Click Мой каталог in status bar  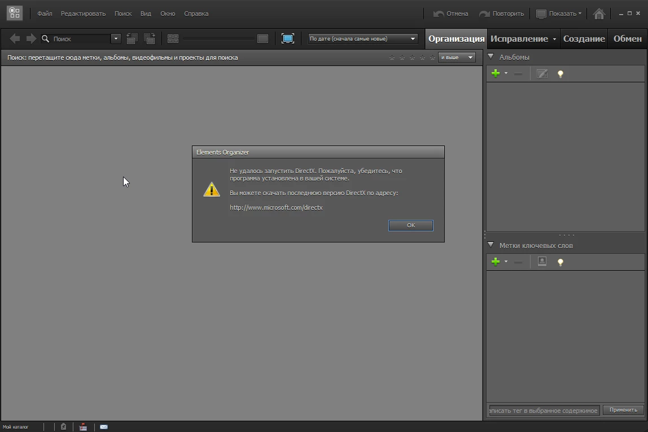click(x=16, y=427)
